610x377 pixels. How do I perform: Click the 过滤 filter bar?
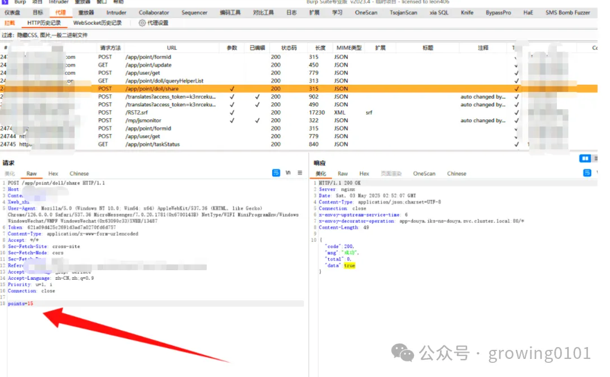pos(299,35)
